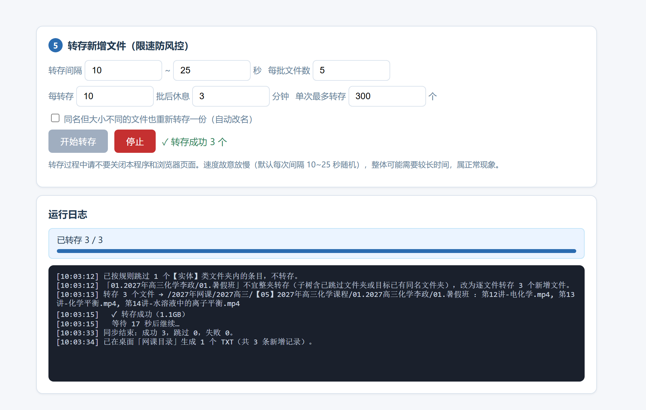Select the 每转存 batch count field
Viewport: 646px width, 410px height.
pos(115,96)
